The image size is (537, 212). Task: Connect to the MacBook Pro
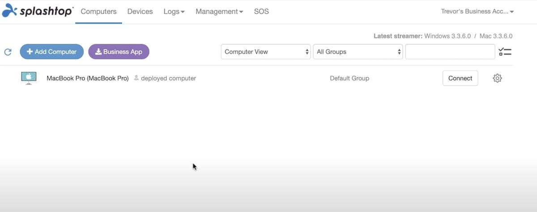coord(460,78)
